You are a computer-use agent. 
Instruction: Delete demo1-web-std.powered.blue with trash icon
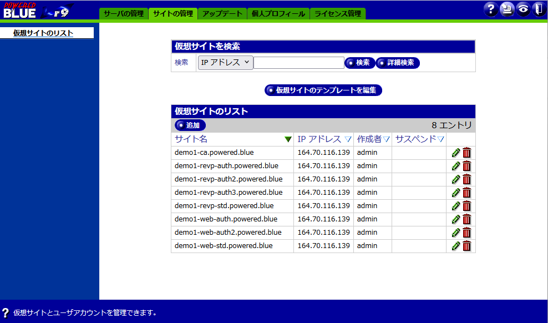[467, 246]
